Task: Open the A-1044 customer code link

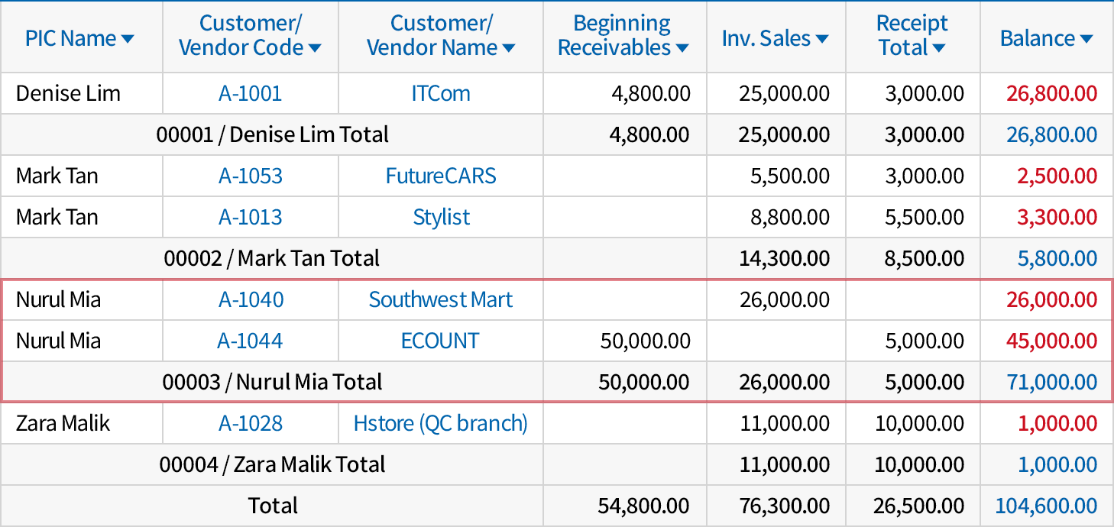Action: coord(250,341)
